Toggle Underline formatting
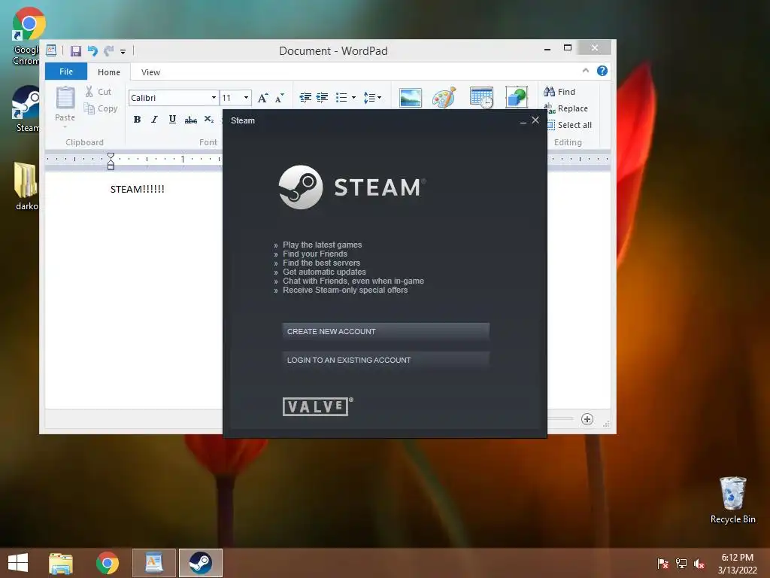Image resolution: width=770 pixels, height=578 pixels. click(x=172, y=120)
